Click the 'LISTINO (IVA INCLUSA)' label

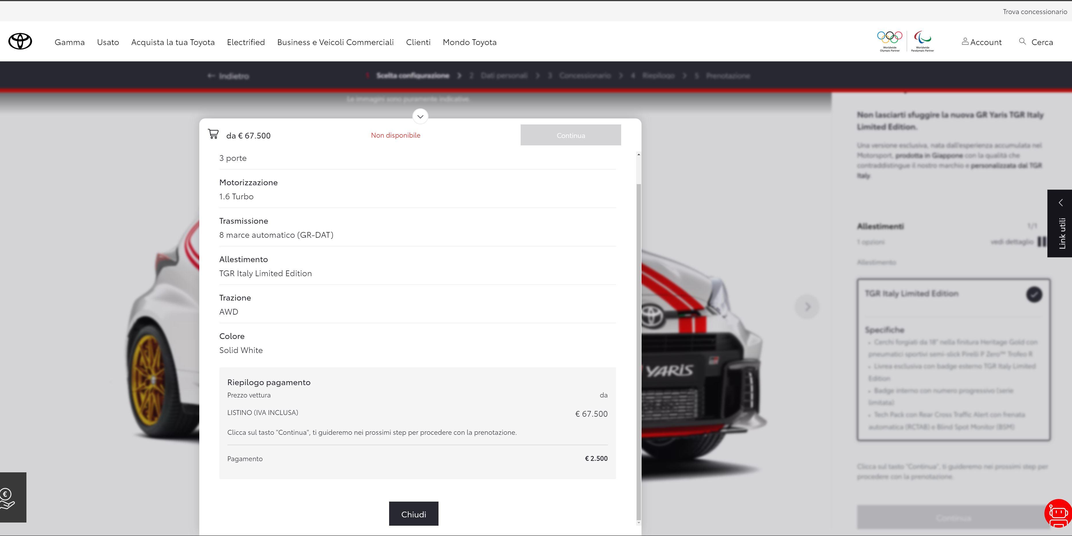tap(262, 413)
